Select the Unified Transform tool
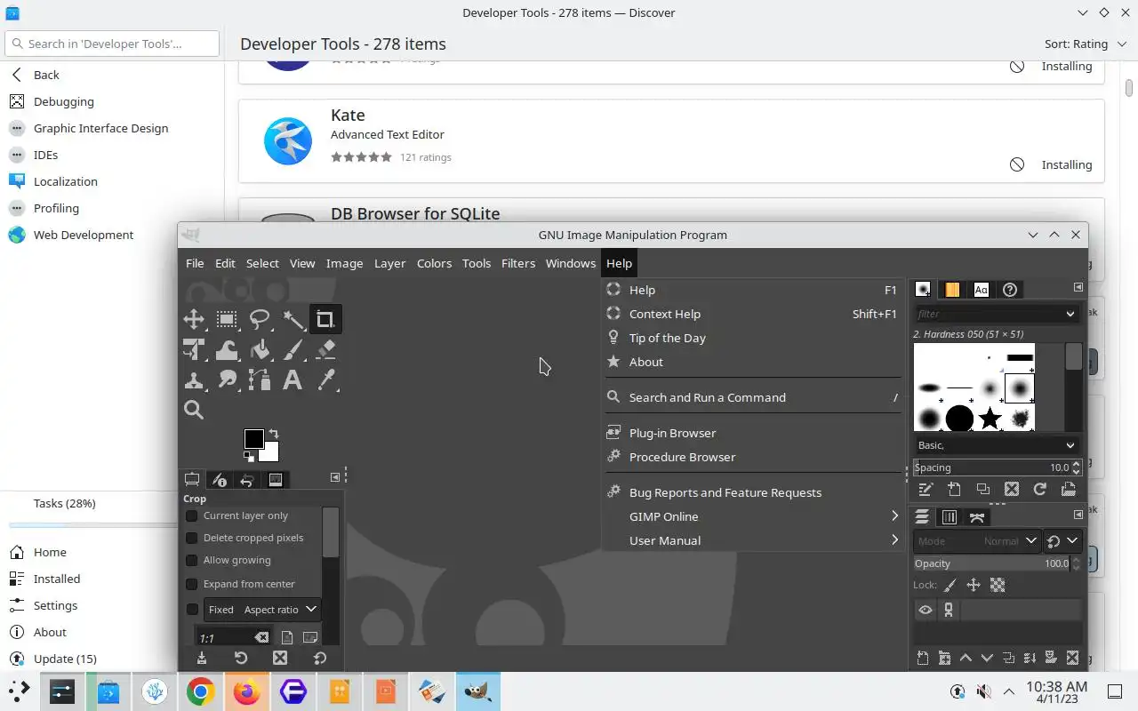 coord(194,350)
